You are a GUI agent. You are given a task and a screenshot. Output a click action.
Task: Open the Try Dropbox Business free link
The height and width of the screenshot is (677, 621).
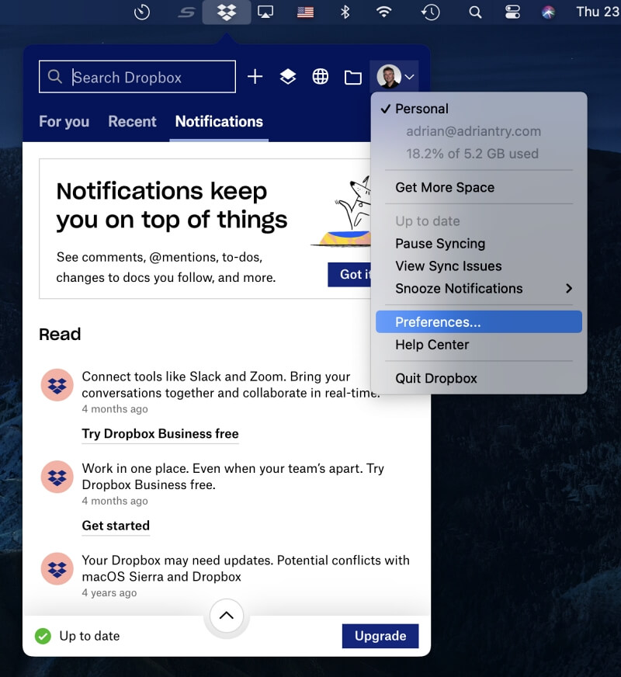coord(160,433)
